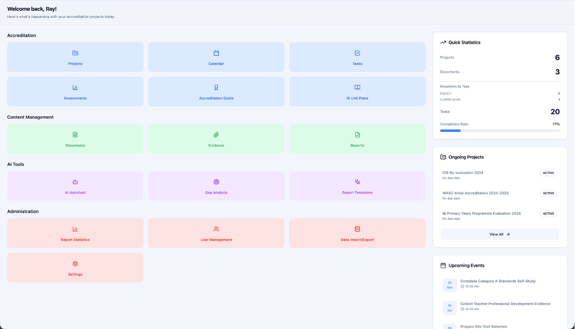Open the Gap Analysis target icon
Image resolution: width=575 pixels, height=329 pixels.
click(x=216, y=182)
